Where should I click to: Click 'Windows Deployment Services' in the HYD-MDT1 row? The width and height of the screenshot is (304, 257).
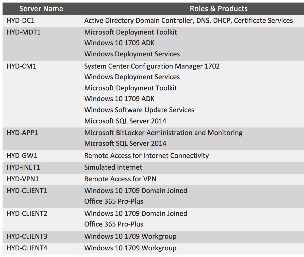click(132, 54)
